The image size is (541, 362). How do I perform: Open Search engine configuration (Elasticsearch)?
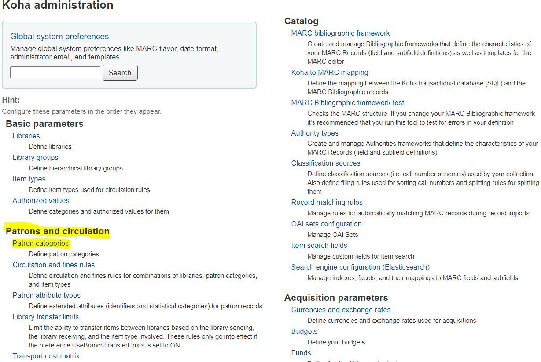pyautogui.click(x=361, y=267)
